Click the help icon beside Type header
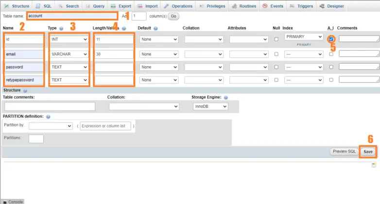This screenshot has height=204, width=380. click(x=61, y=28)
